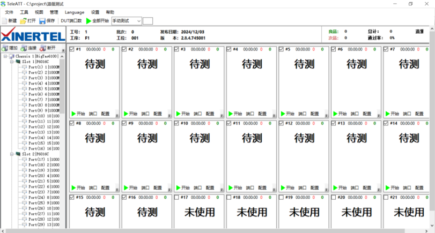Collapse the Slot 2 tree node
The image size is (435, 233).
[x=11, y=154]
